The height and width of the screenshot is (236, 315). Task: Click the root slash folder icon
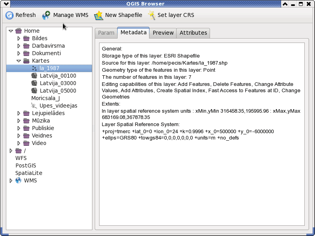(x=18, y=151)
